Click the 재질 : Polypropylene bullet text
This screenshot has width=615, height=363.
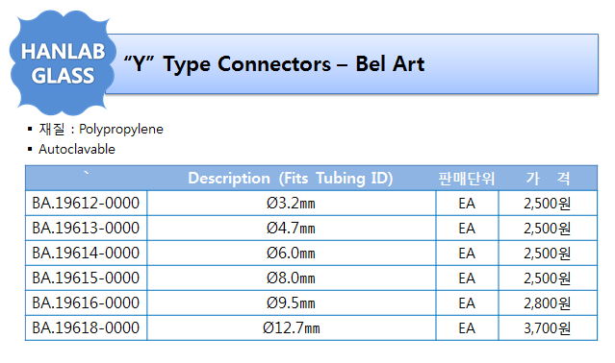(101, 129)
